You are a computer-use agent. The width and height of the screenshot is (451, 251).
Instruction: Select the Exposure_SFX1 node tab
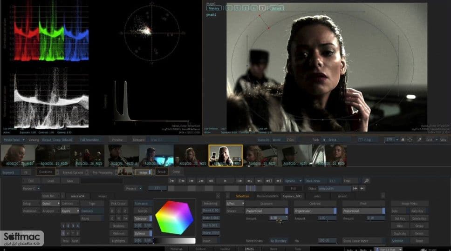coord(292,196)
